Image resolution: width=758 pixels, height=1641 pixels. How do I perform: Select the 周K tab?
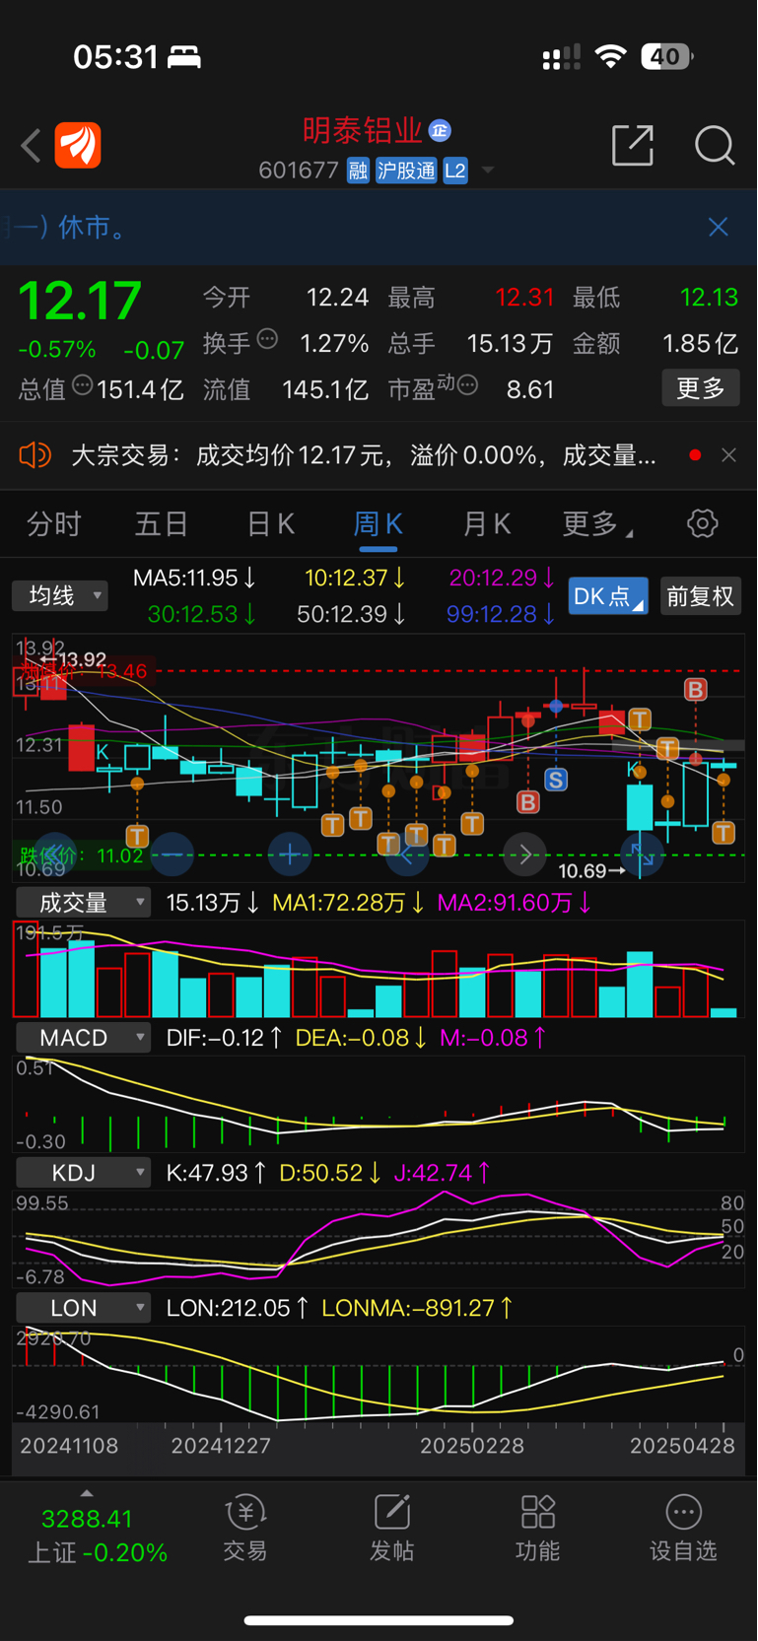coord(379,523)
